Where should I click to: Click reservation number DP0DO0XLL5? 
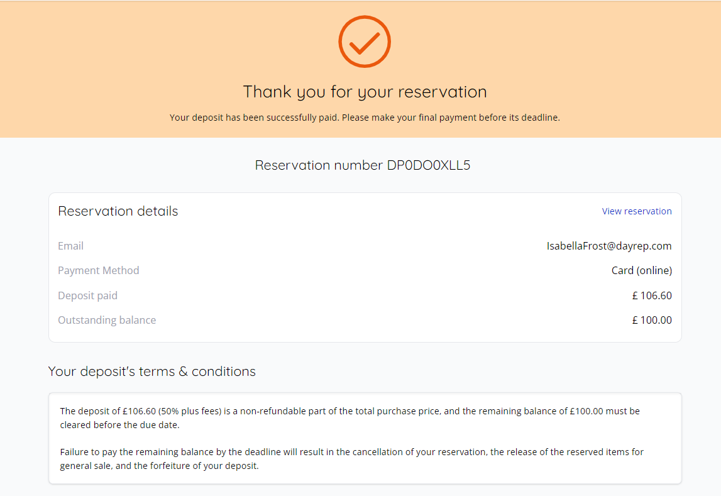pyautogui.click(x=363, y=165)
